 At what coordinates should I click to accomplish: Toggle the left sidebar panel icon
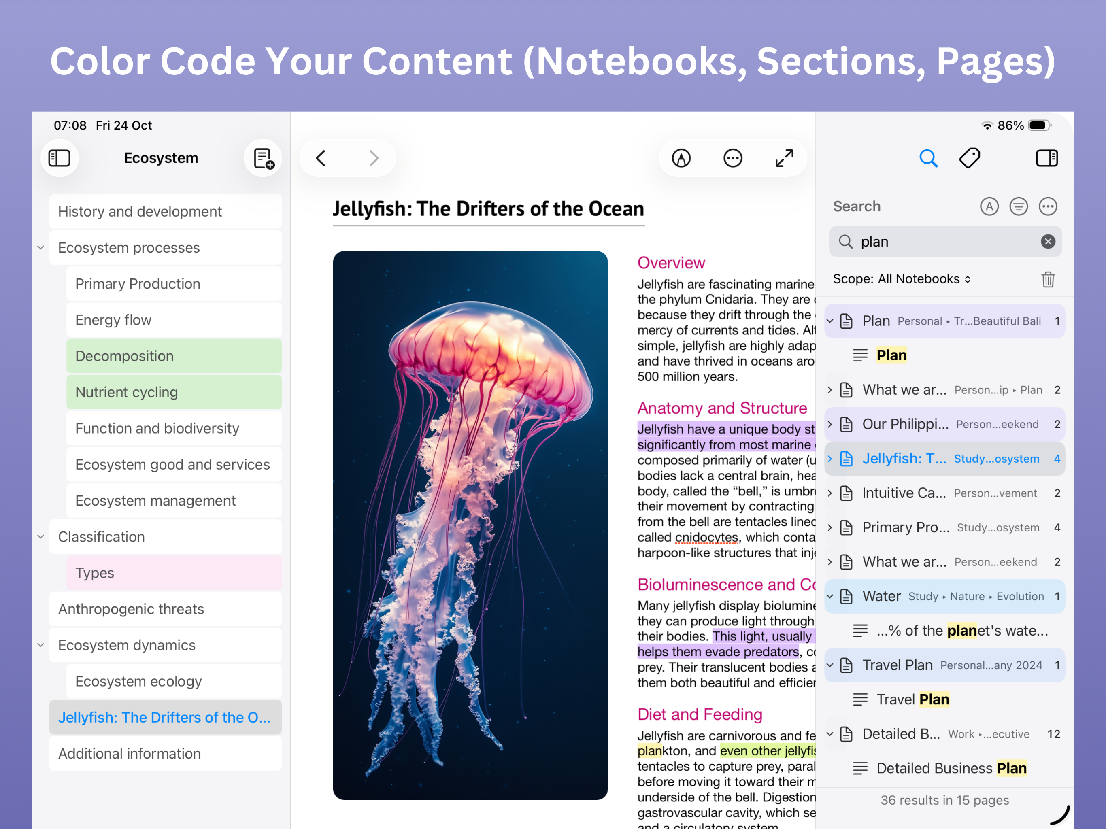59,158
